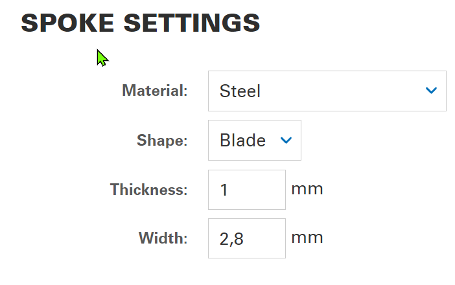Click empty space right of Shape dropdown

(x=376, y=140)
